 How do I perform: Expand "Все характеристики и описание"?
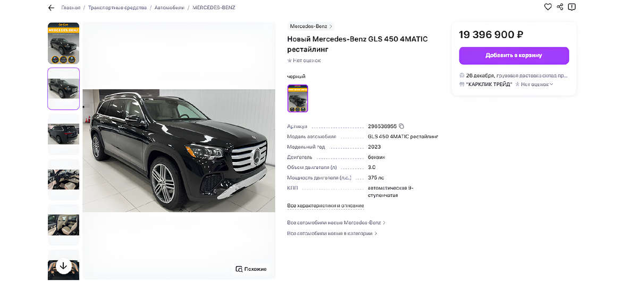click(325, 205)
